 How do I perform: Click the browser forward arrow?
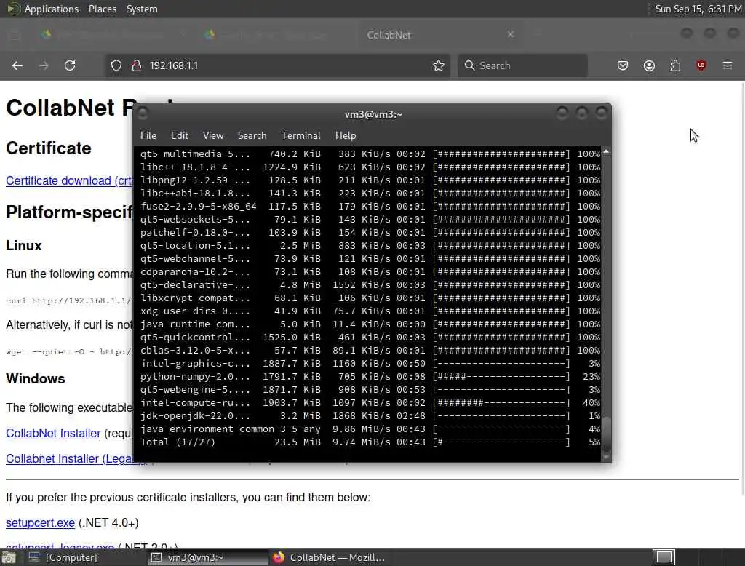[x=44, y=65]
